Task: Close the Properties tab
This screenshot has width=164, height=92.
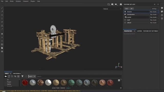Action: click(x=135, y=31)
